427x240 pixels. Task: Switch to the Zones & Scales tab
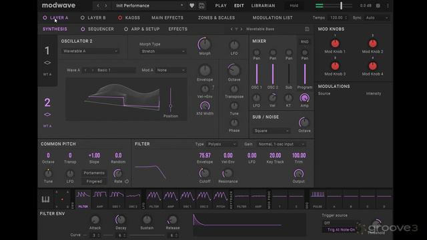click(216, 18)
